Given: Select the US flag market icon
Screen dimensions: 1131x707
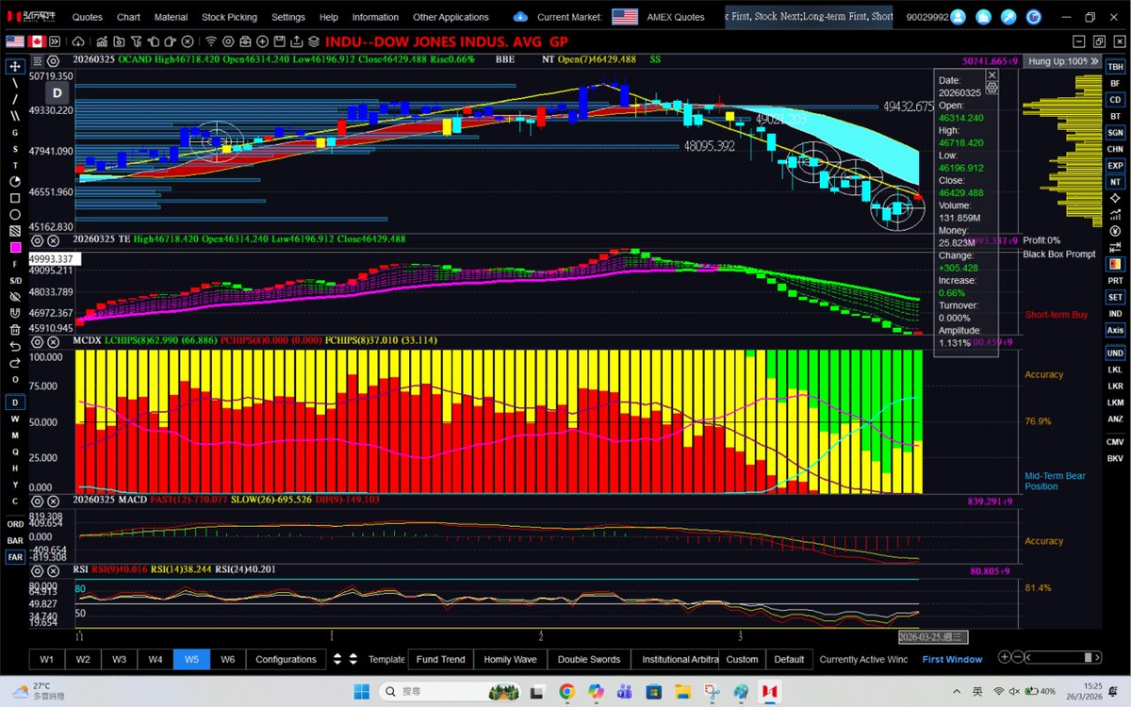Looking at the screenshot, I should (x=15, y=42).
